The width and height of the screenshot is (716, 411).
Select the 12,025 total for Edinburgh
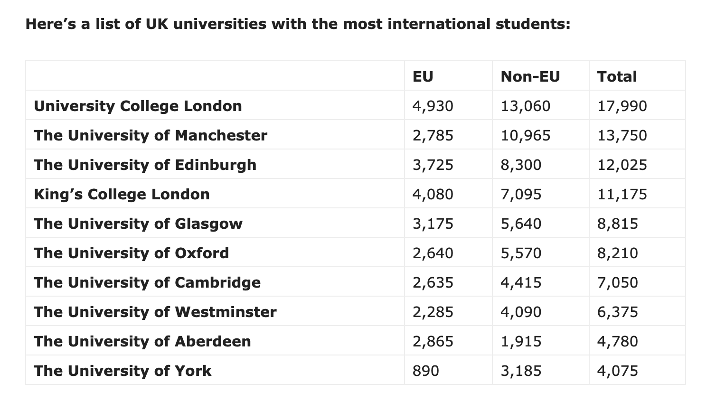pyautogui.click(x=622, y=165)
